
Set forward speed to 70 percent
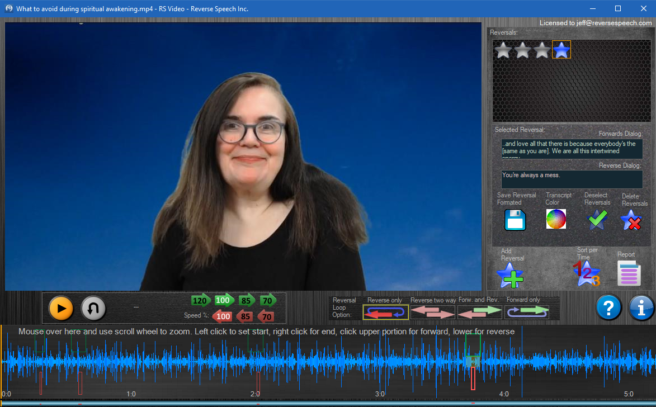268,300
